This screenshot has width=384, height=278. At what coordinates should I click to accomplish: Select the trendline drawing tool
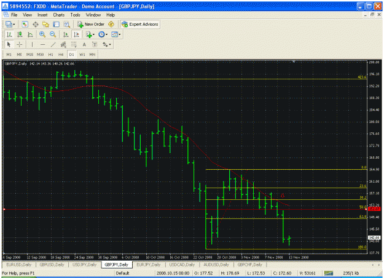[53, 45]
